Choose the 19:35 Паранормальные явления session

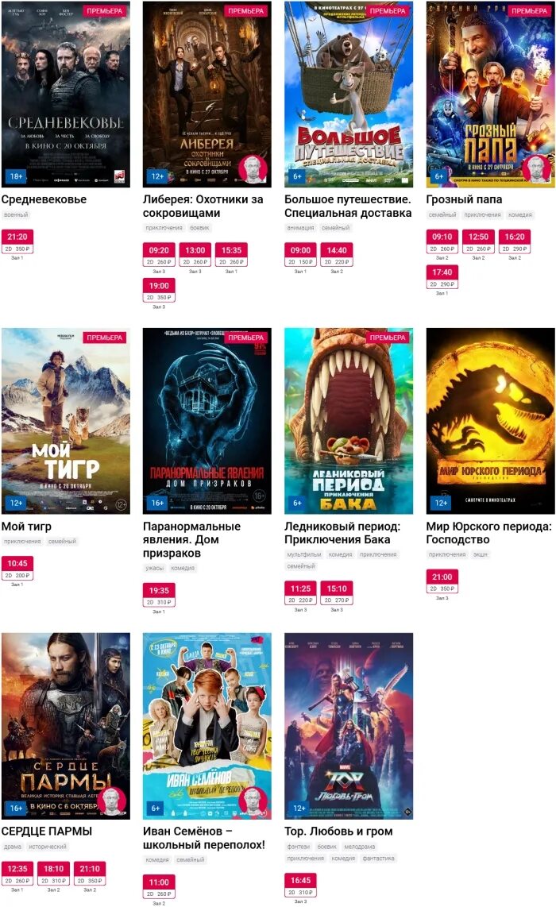pos(159,596)
